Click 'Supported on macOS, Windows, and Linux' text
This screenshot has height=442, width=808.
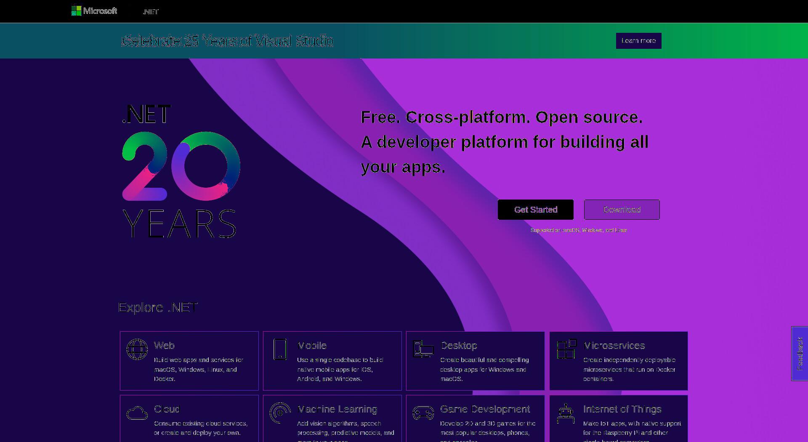(579, 230)
